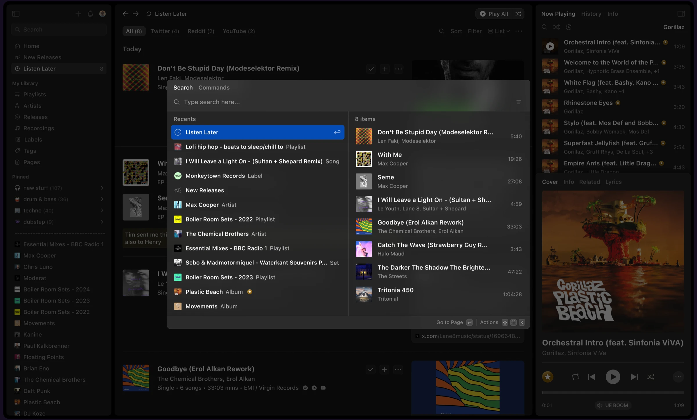Screen dimensions: 697x420
Task: Skip to next track in player
Action: tap(634, 377)
